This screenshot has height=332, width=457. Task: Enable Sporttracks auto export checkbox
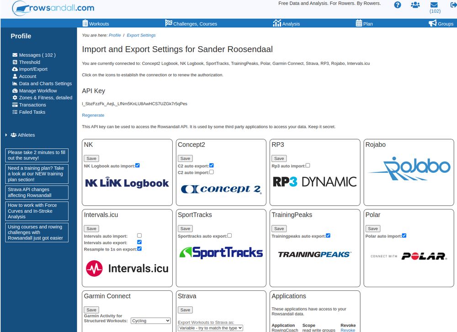(x=229, y=236)
